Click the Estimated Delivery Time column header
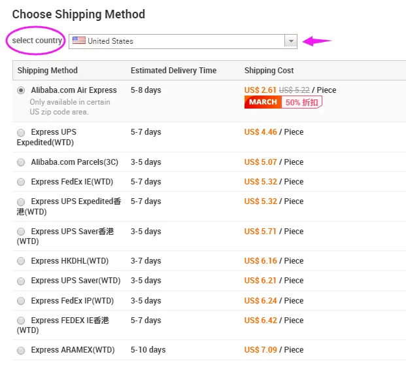The width and height of the screenshot is (406, 365). click(x=173, y=71)
